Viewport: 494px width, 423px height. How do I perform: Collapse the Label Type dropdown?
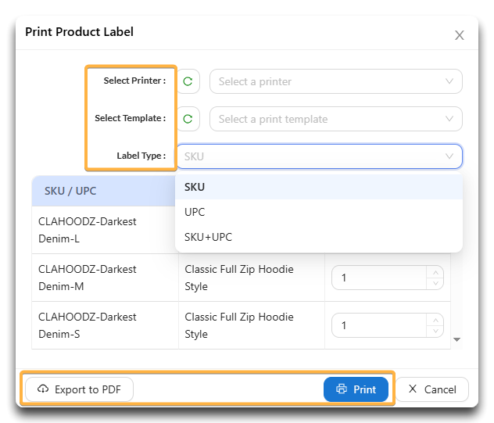click(319, 156)
